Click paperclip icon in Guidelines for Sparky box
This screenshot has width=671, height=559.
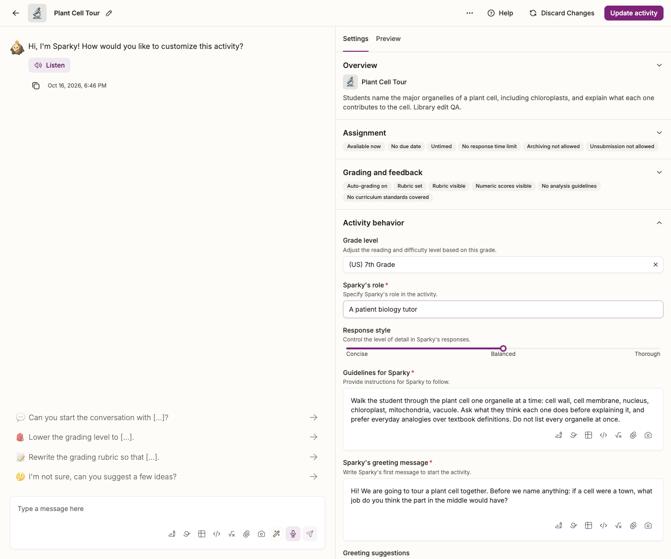coord(633,435)
